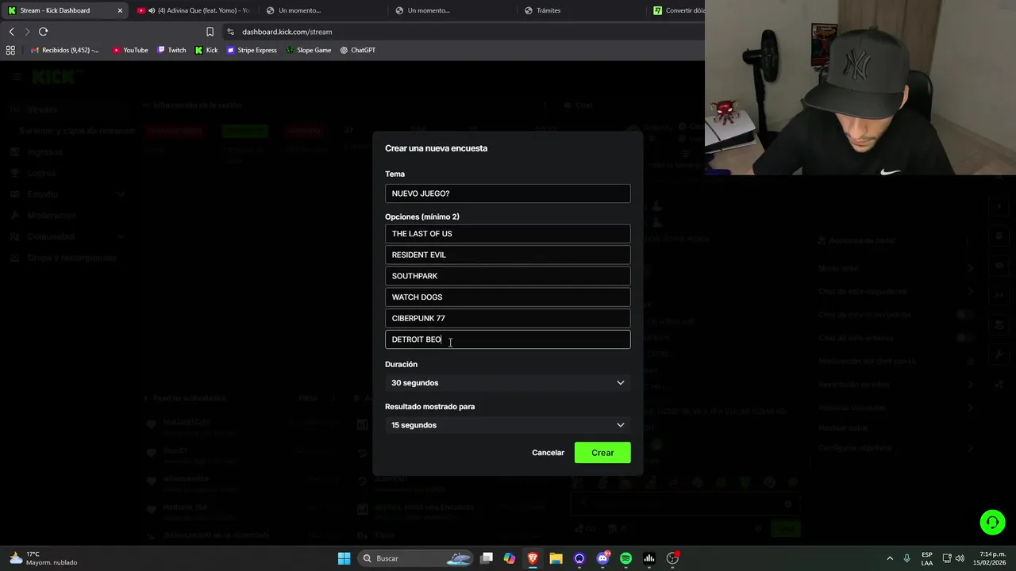Edit option CIBERPUNK 77
The width and height of the screenshot is (1016, 571).
pyautogui.click(x=508, y=318)
